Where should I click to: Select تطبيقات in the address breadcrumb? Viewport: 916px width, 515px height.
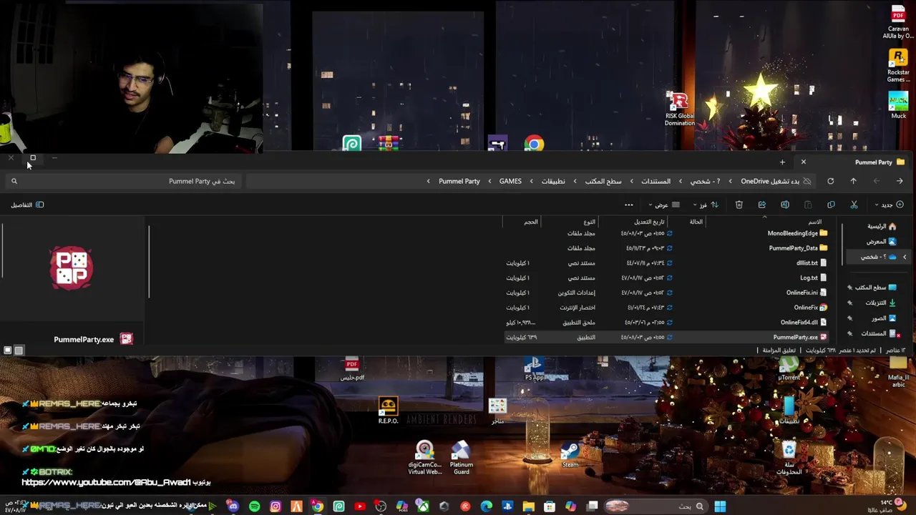[x=553, y=182]
